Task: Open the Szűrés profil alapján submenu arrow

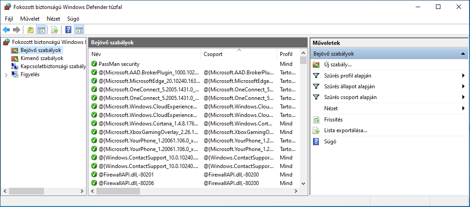Action: pos(463,75)
